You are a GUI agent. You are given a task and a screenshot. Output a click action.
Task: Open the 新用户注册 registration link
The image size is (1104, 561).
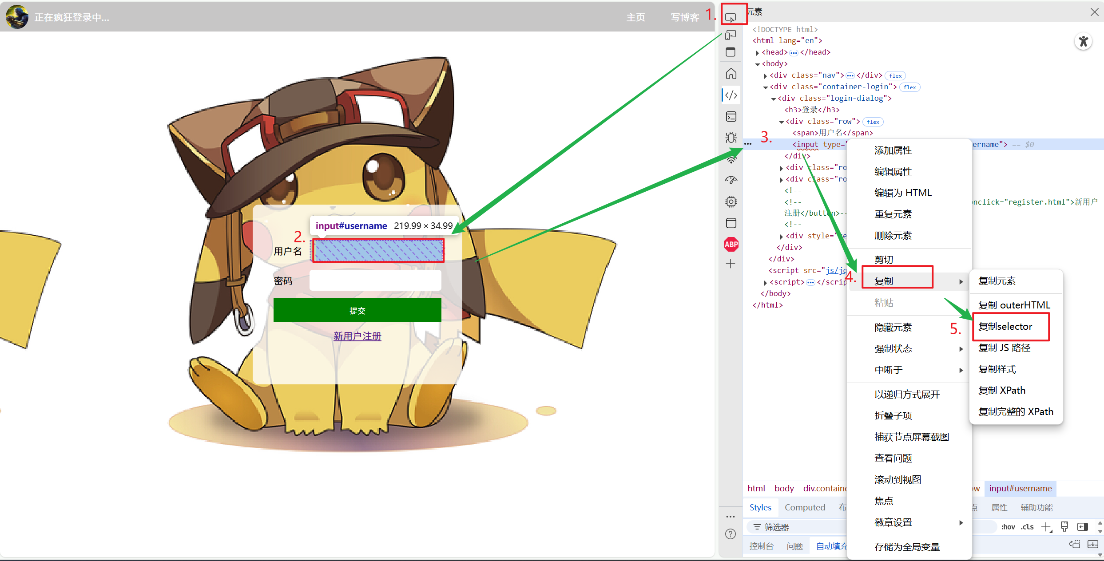click(x=357, y=336)
